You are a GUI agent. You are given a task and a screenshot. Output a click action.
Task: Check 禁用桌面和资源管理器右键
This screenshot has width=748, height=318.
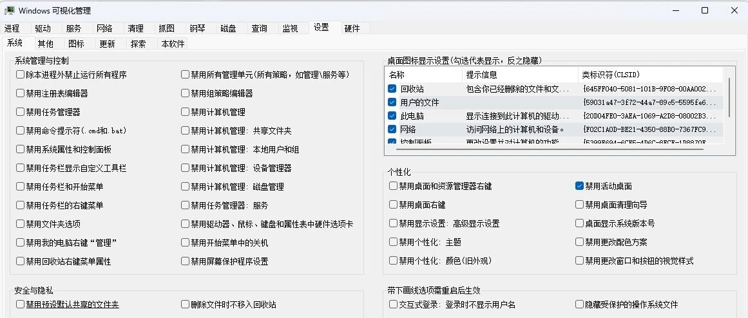pyautogui.click(x=393, y=186)
